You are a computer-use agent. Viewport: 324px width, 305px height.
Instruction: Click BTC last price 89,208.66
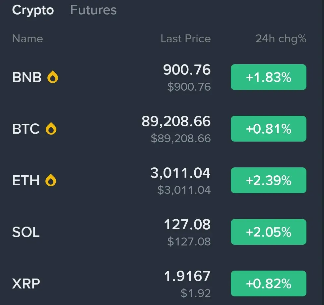176,122
